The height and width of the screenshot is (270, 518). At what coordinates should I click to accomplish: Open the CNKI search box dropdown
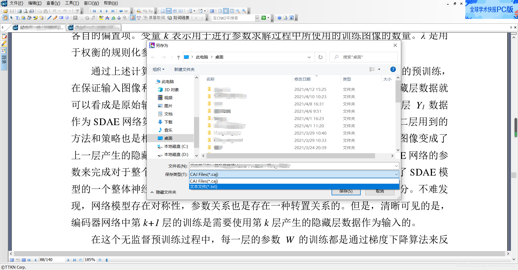pyautogui.click(x=257, y=18)
